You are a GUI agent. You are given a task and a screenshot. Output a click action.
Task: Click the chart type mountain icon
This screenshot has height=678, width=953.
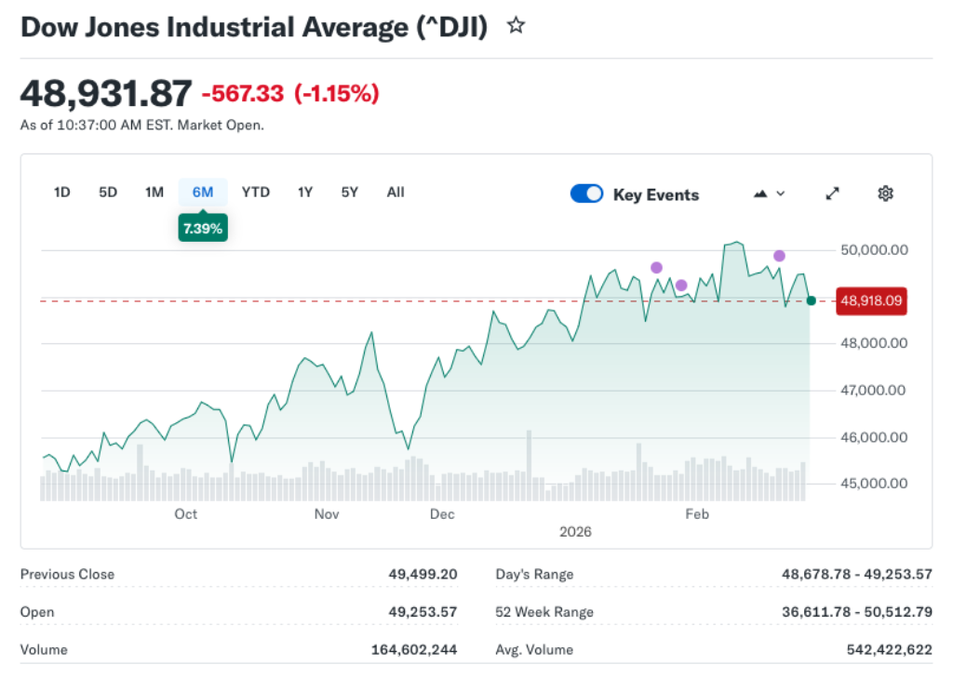pos(760,193)
